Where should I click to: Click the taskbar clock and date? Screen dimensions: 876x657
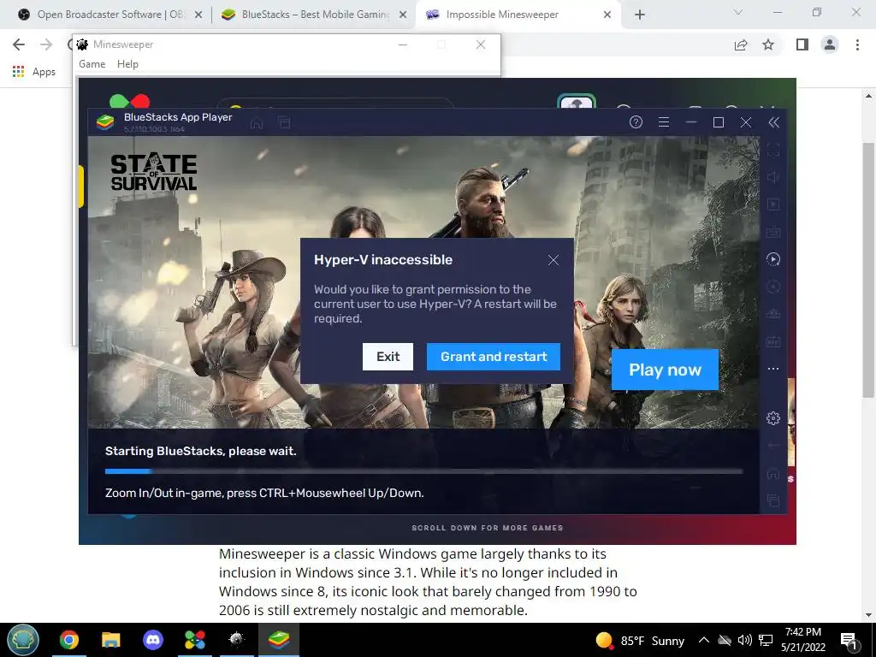coord(803,640)
